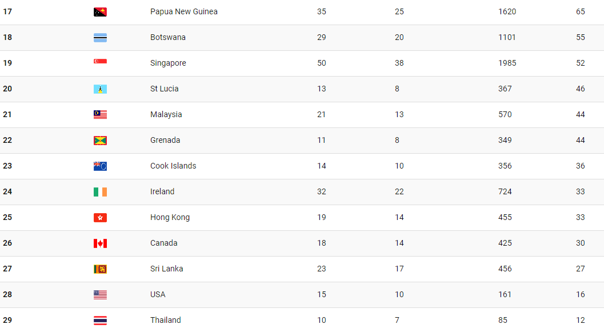The width and height of the screenshot is (604, 332).
Task: Click the Papua New Guinea flag icon
Action: point(100,12)
